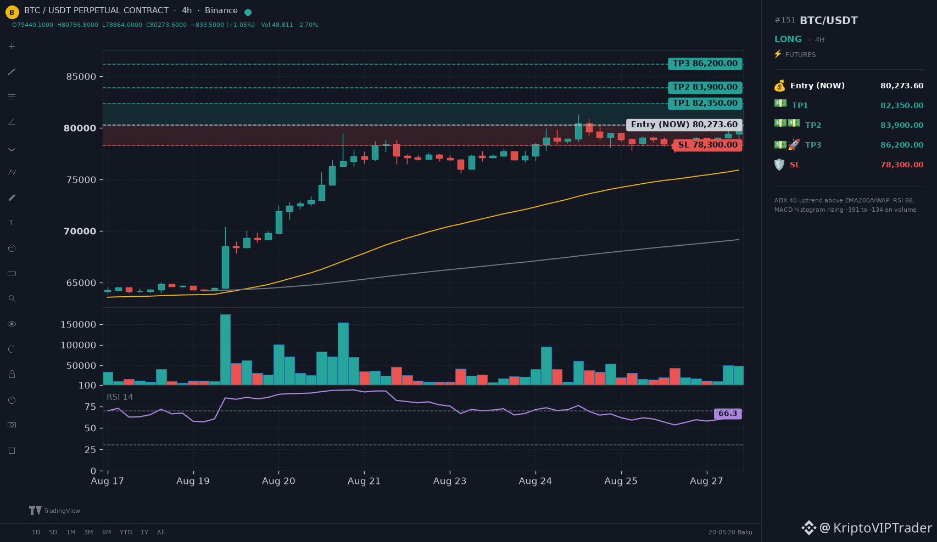Activate the magnifier zoom tool
Viewport: 937px width, 542px height.
pyautogui.click(x=12, y=298)
